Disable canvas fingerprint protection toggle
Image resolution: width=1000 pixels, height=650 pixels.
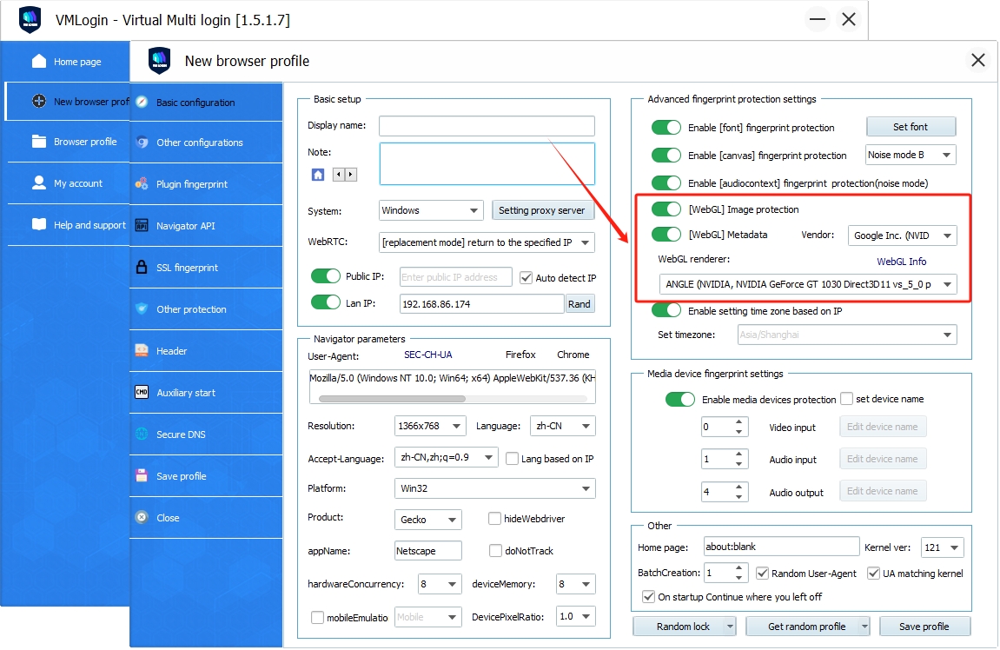(666, 156)
